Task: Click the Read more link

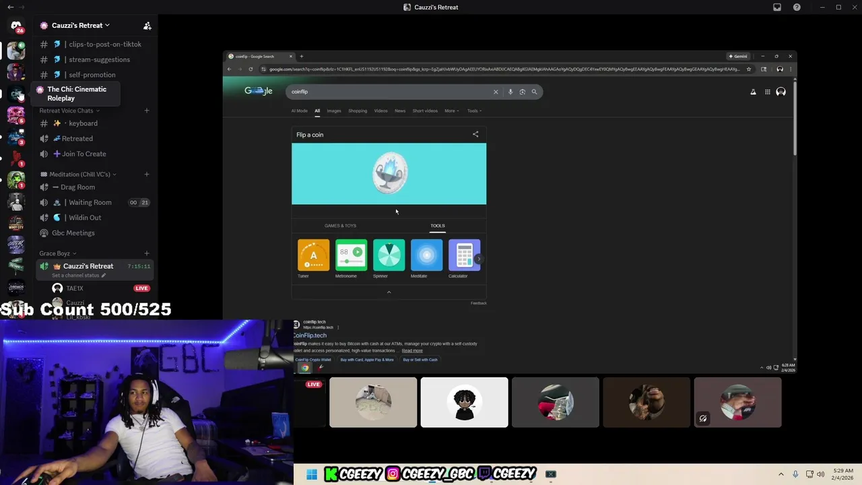Action: 412,351
